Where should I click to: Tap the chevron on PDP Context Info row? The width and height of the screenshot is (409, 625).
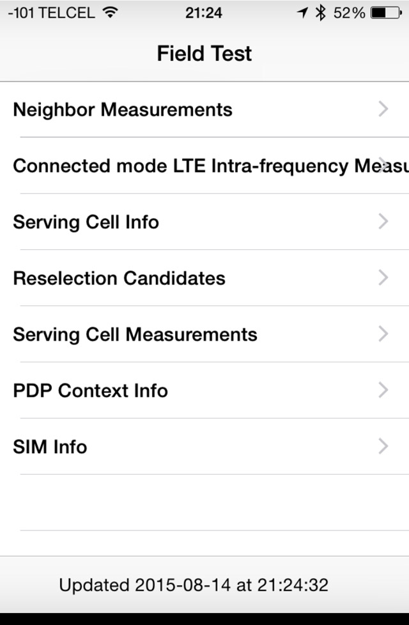click(x=383, y=390)
